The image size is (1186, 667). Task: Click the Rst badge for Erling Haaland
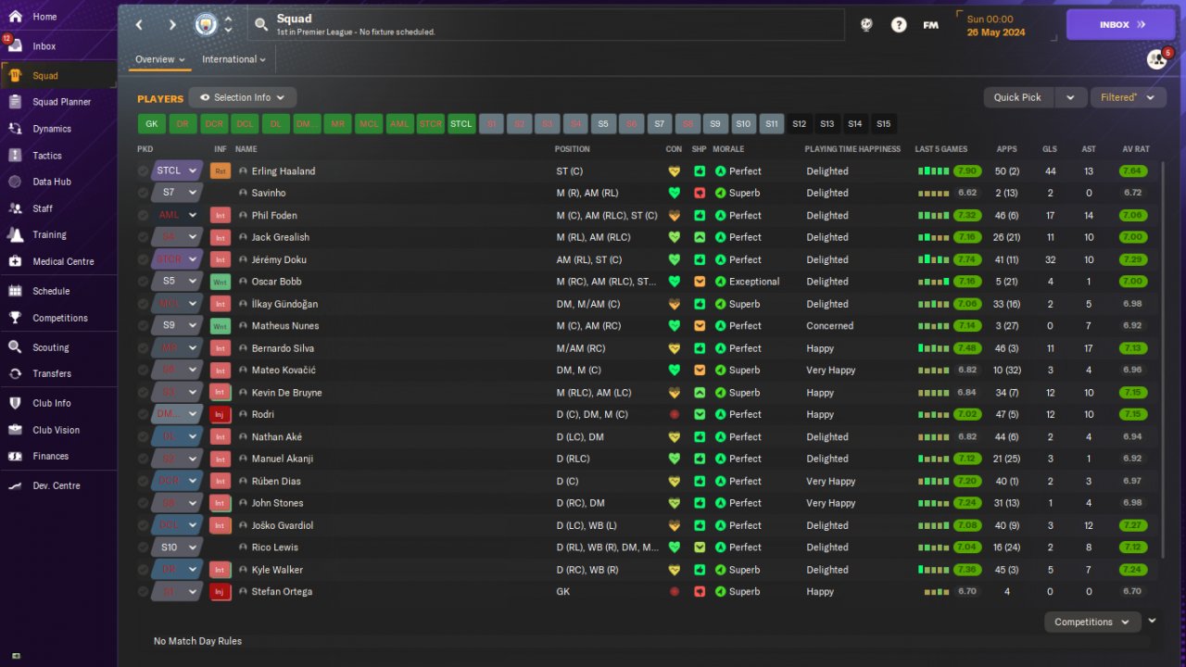220,171
